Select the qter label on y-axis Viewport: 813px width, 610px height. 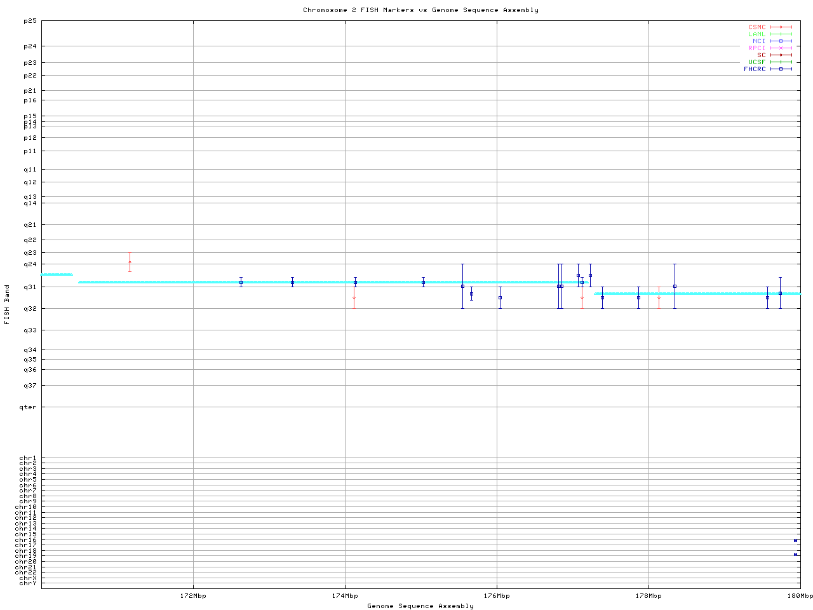29,407
